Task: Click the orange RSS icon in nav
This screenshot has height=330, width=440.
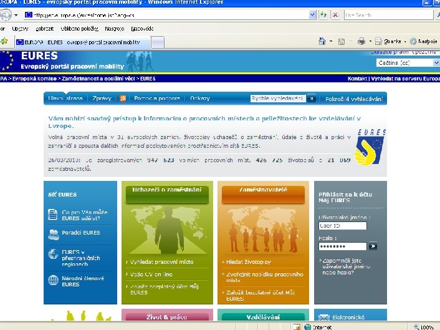Action: click(x=123, y=99)
